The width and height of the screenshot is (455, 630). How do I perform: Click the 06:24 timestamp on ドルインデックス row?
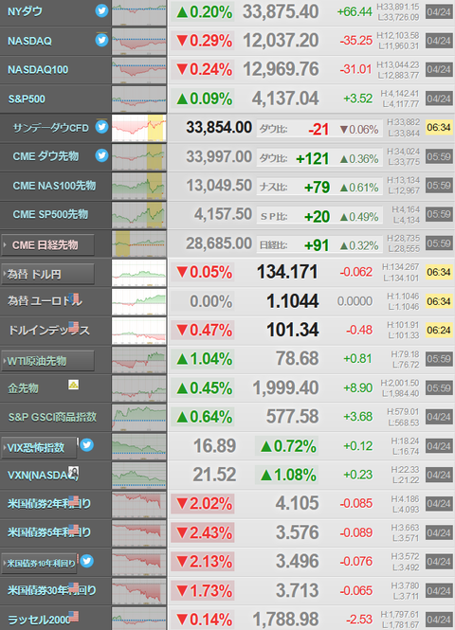click(x=439, y=331)
